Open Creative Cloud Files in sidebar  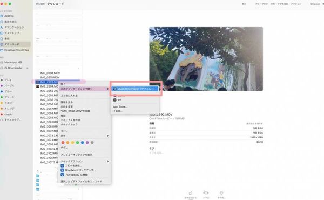[17, 50]
